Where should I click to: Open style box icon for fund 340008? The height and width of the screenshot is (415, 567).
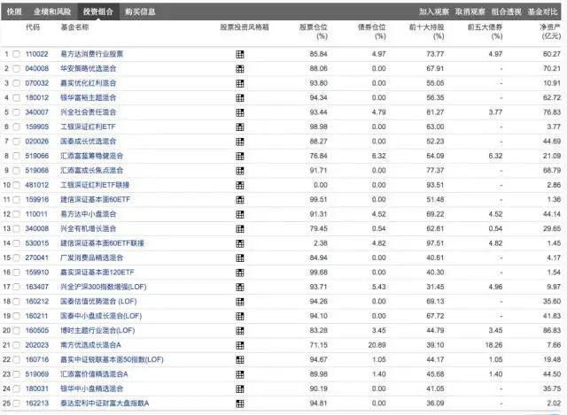click(240, 229)
